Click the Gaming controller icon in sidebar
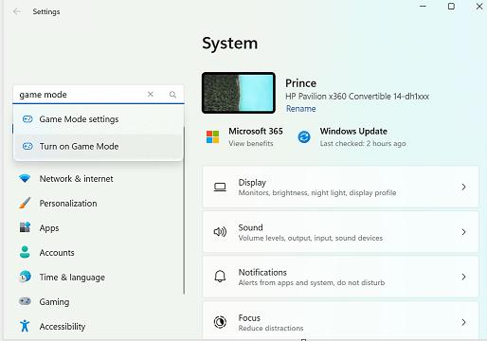Viewport: 487px width, 341px height. coord(25,301)
